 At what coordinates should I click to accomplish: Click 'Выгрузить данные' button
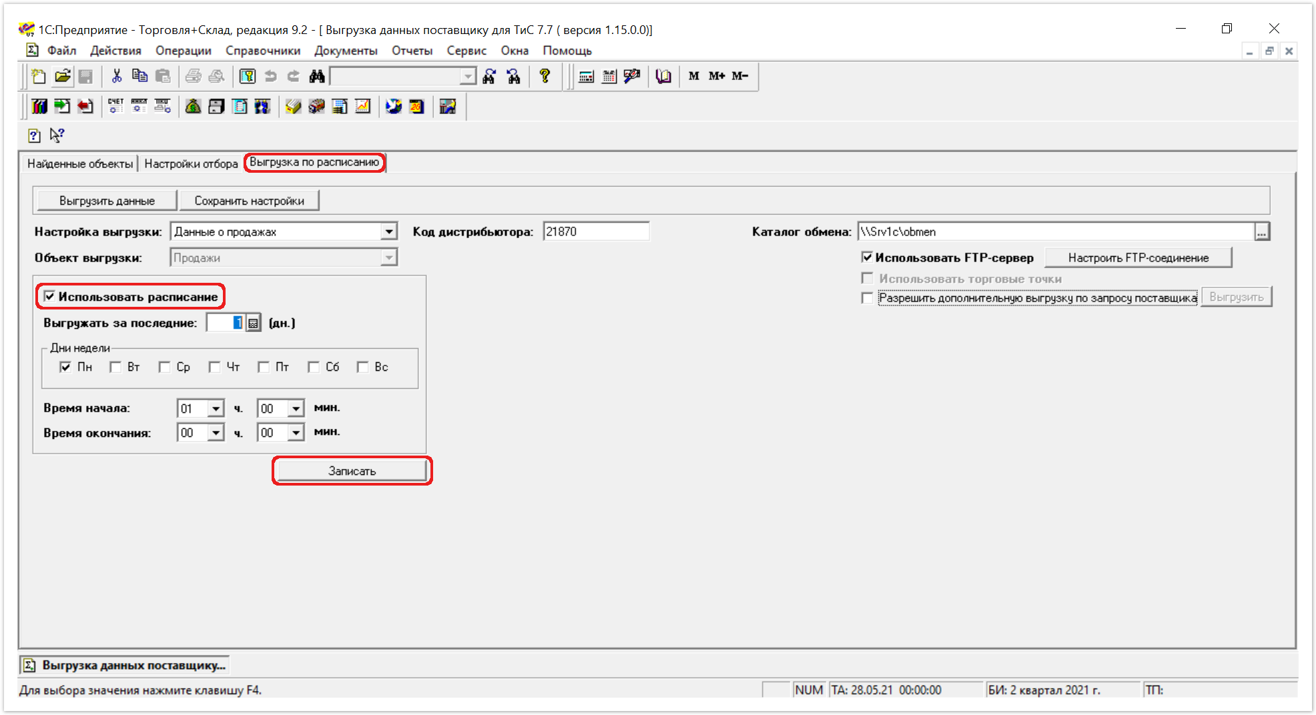click(107, 201)
